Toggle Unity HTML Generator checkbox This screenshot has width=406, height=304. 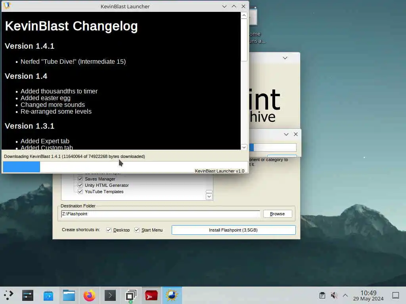(80, 185)
